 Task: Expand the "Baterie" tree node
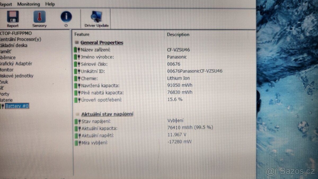[7, 100]
